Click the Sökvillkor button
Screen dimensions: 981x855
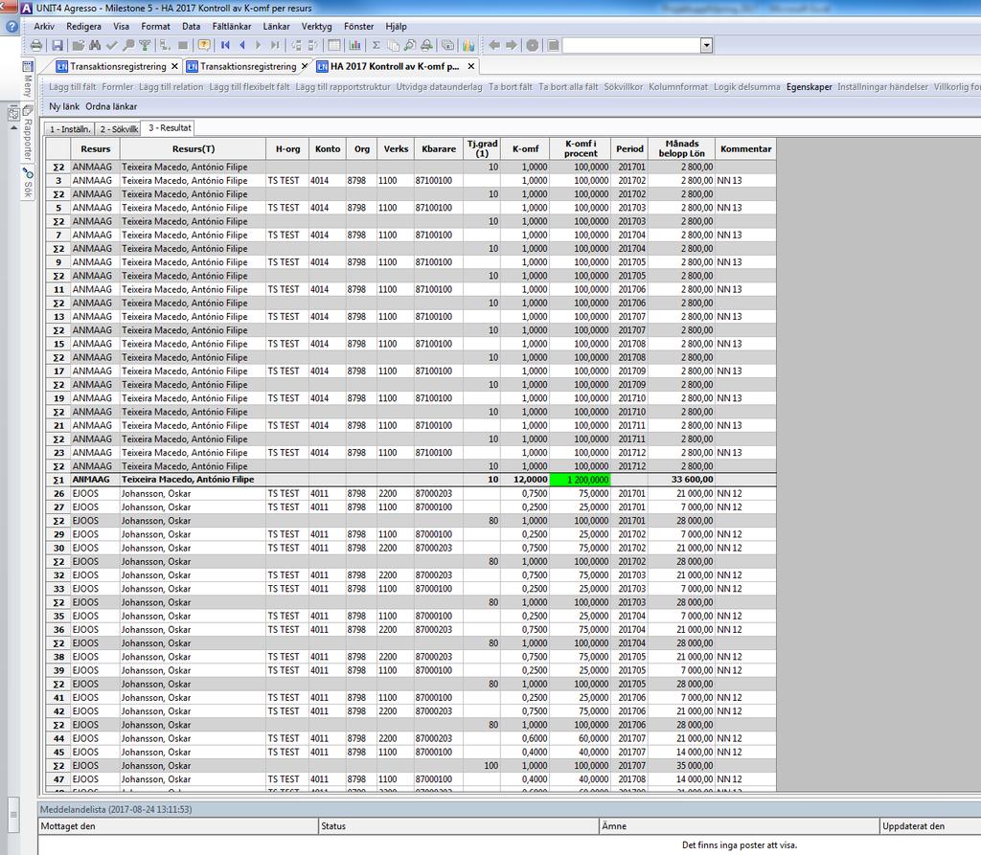coord(623,87)
